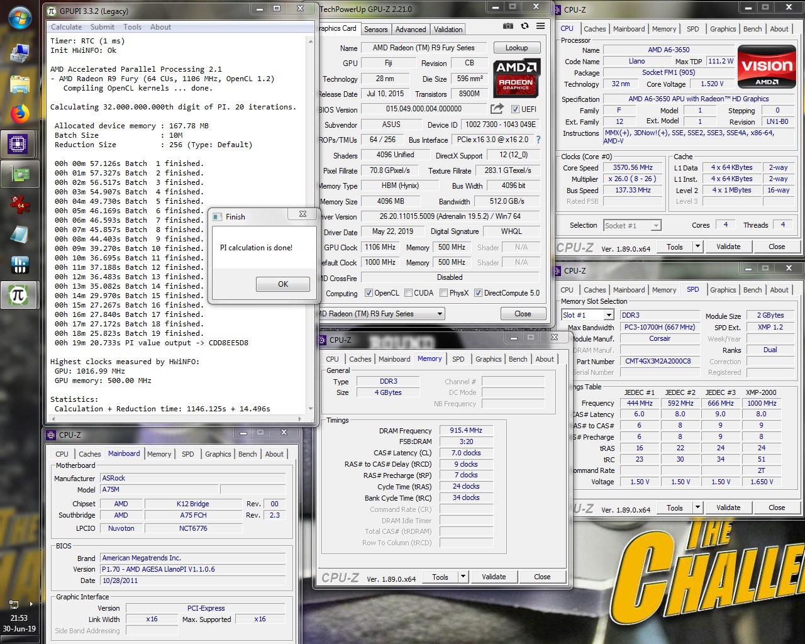The height and width of the screenshot is (644, 805).
Task: Click the DRAM Frequency 915.4 MHz value
Action: pyautogui.click(x=466, y=430)
